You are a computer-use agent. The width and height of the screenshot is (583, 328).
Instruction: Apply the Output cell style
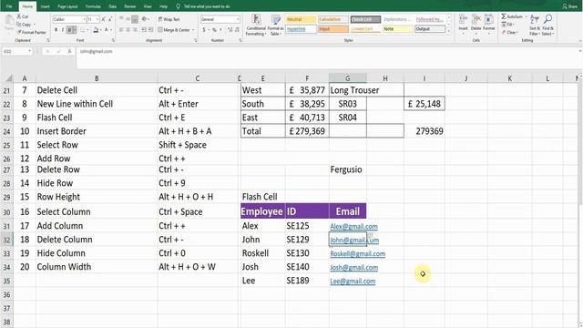(430, 29)
